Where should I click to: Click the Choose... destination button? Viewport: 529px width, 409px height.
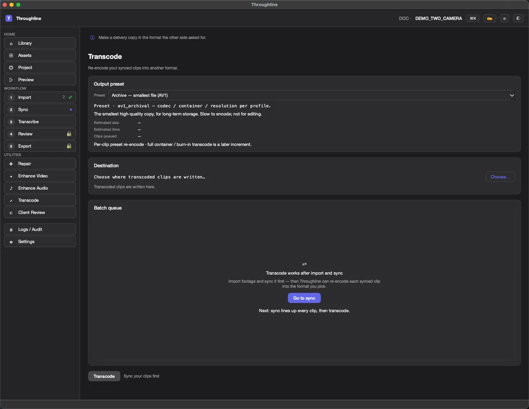[x=500, y=177]
